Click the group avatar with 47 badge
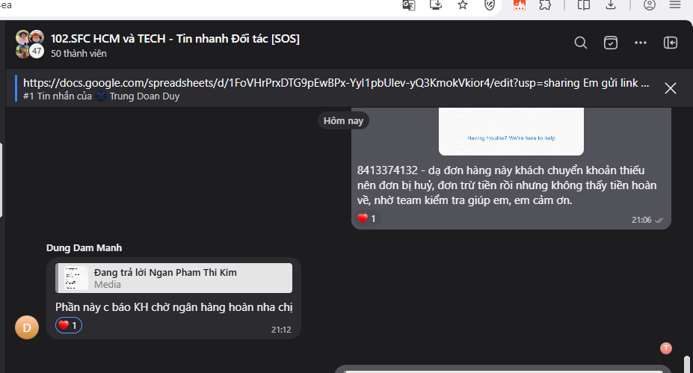 point(30,44)
